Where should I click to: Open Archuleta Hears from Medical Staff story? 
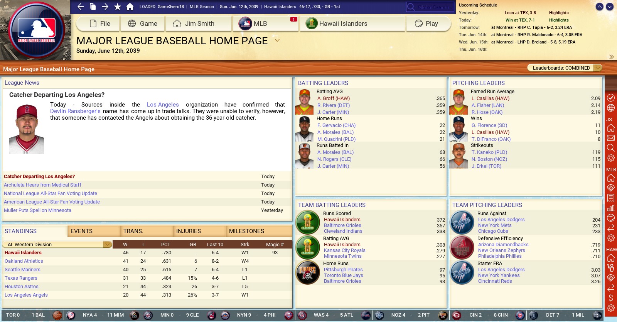(x=42, y=185)
